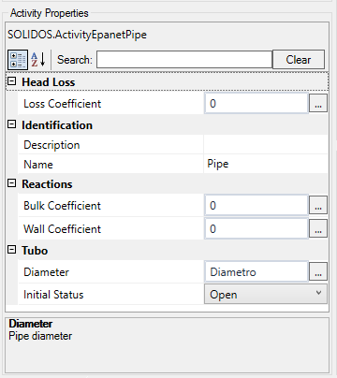Screen dimensions: 337x378
Task: Edit the Bulk Coefficient value field
Action: [x=256, y=205]
